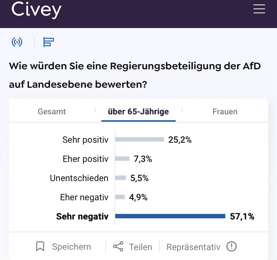Click the Unentschieden answer label

point(79,178)
